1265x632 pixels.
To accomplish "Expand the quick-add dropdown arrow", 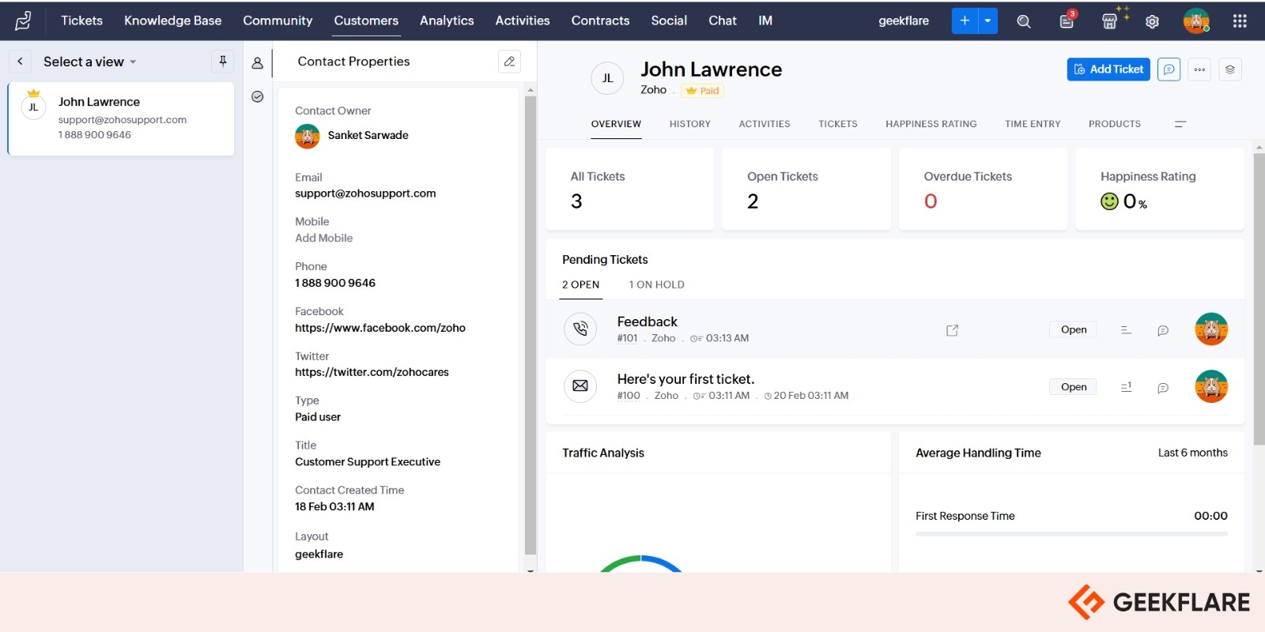I will coord(988,21).
